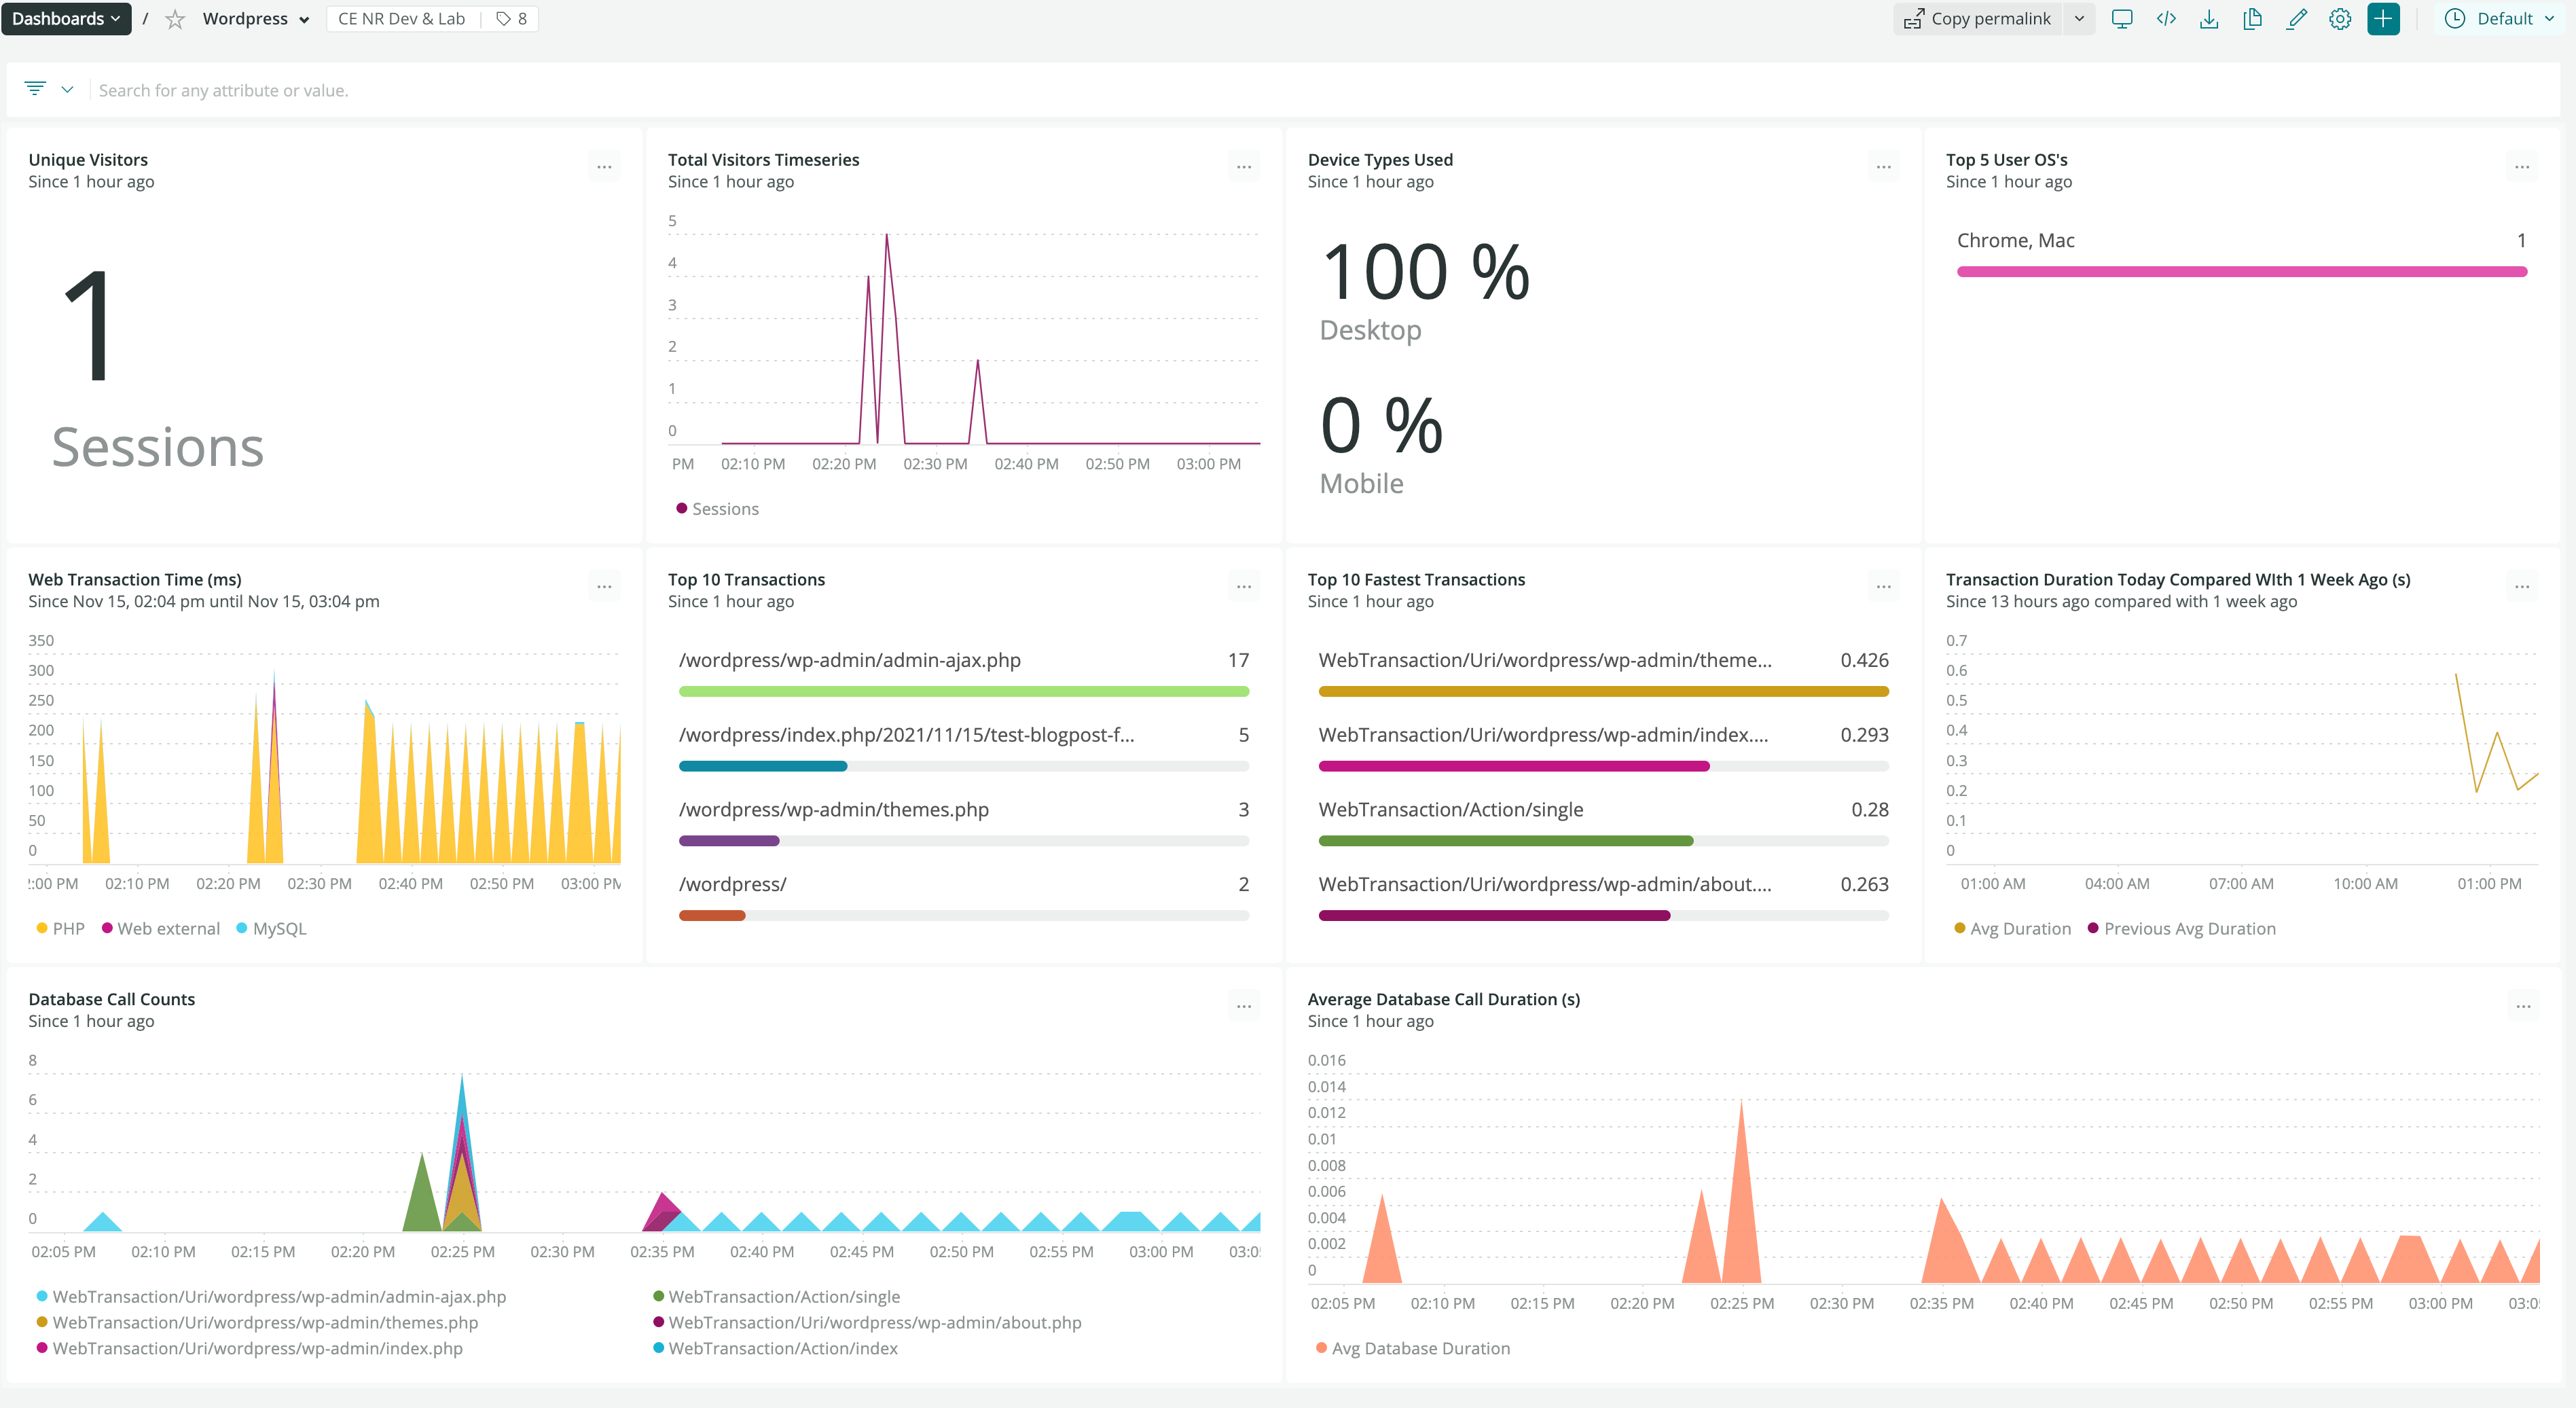Favorite dashboard with the star icon

click(175, 19)
